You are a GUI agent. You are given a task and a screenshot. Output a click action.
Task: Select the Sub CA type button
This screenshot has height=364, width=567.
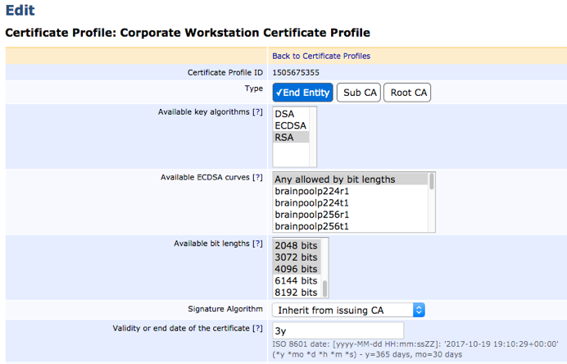(361, 93)
